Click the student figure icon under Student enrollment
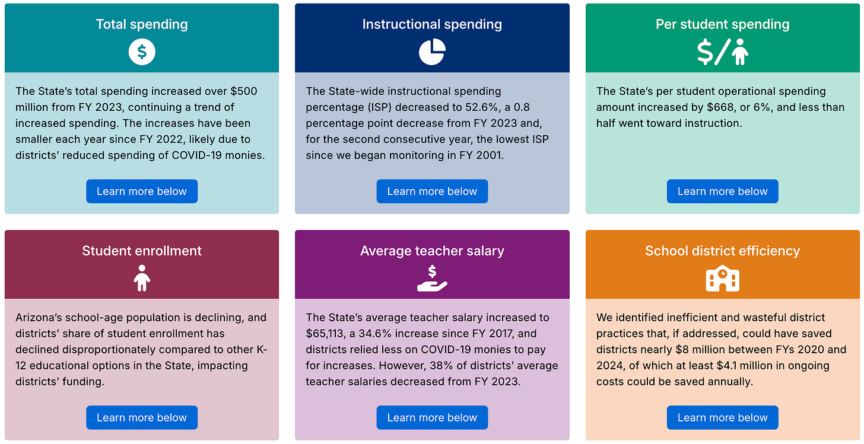This screenshot has width=864, height=444. point(142,278)
